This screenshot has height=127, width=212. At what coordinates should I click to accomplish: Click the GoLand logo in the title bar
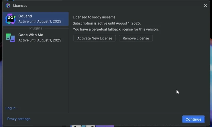8,6
